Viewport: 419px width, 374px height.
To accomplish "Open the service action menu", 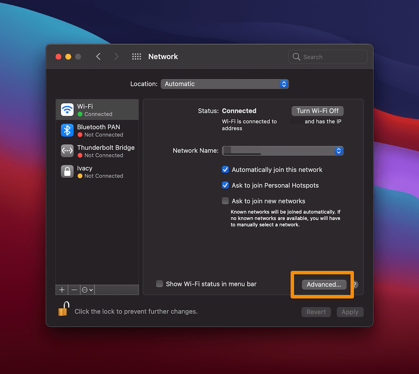I will click(88, 290).
